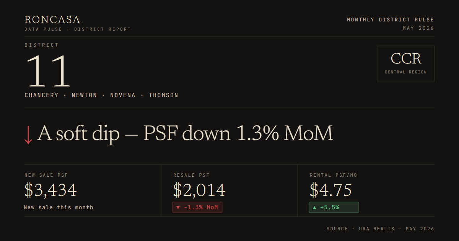Click the -1.3% MoM resale badge
This screenshot has height=241, width=459.
(x=197, y=207)
